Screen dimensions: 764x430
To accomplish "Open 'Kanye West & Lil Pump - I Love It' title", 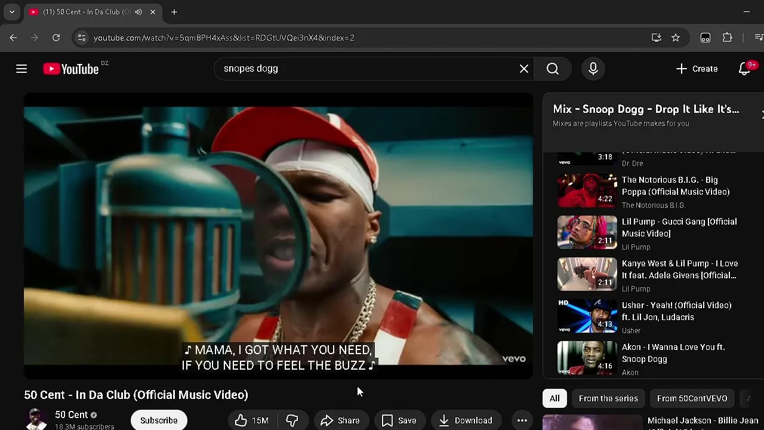I will pyautogui.click(x=680, y=269).
